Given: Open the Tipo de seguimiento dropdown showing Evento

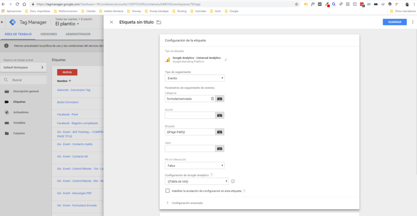Looking at the screenshot, I should (x=195, y=78).
